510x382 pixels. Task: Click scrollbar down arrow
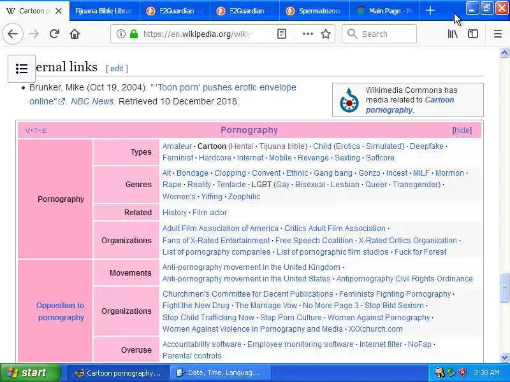click(x=504, y=357)
